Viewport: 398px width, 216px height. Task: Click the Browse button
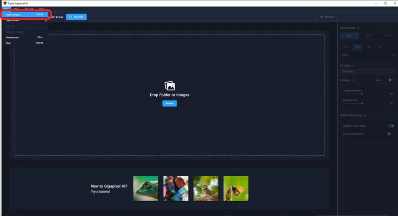[170, 104]
